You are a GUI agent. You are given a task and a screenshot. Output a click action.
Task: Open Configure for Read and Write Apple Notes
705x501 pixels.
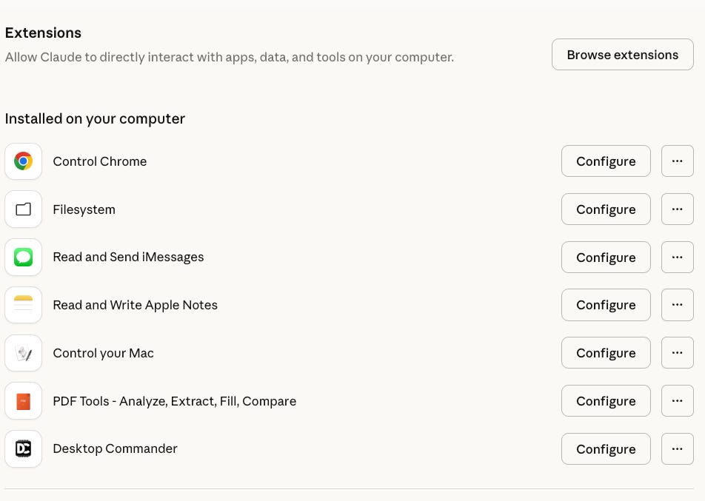pos(606,305)
